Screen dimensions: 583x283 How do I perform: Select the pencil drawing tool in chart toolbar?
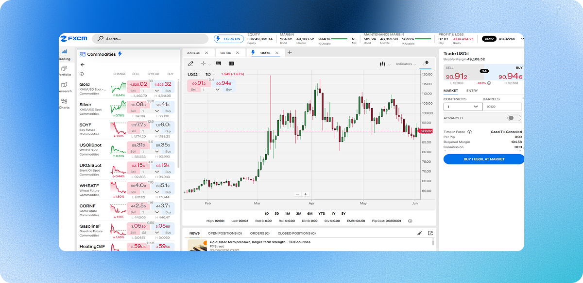(190, 63)
